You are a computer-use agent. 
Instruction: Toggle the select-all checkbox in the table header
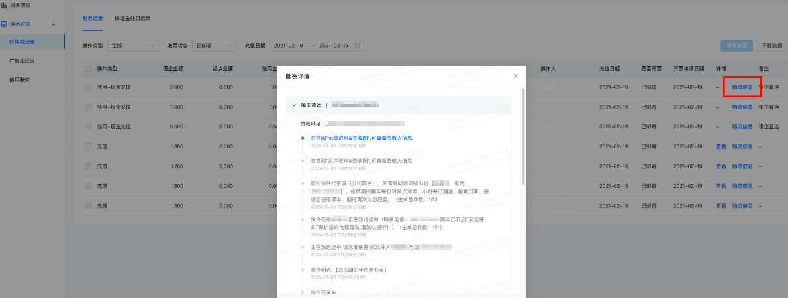89,68
